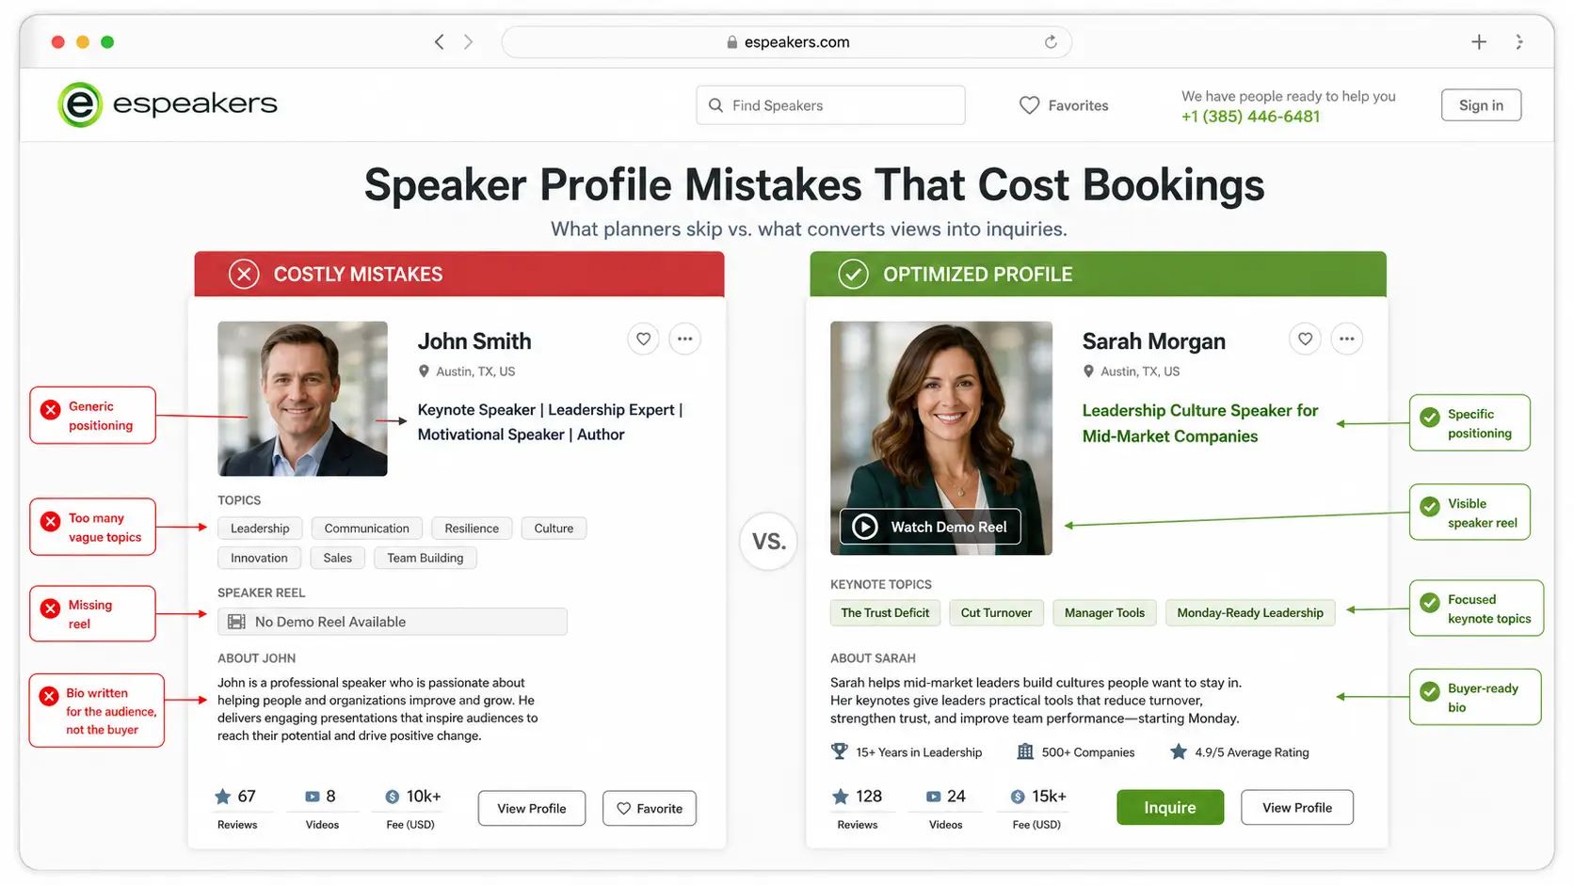Open the more options menu on John Smith's card
The height and width of the screenshot is (885, 1574).
click(684, 339)
